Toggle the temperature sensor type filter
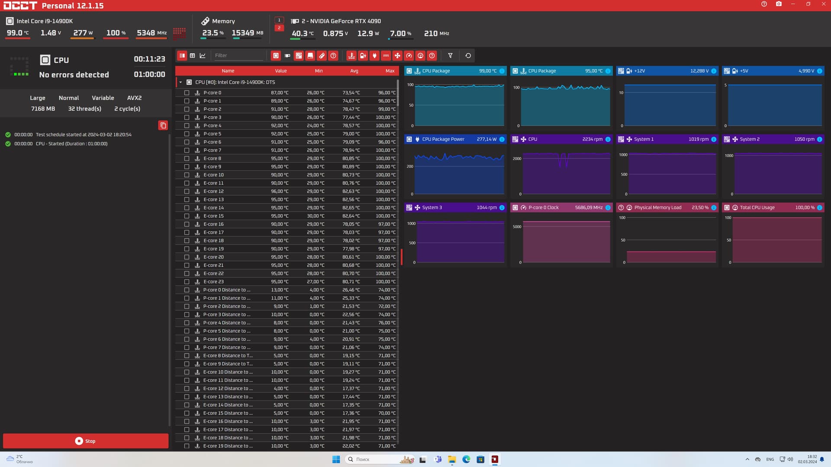 (351, 55)
